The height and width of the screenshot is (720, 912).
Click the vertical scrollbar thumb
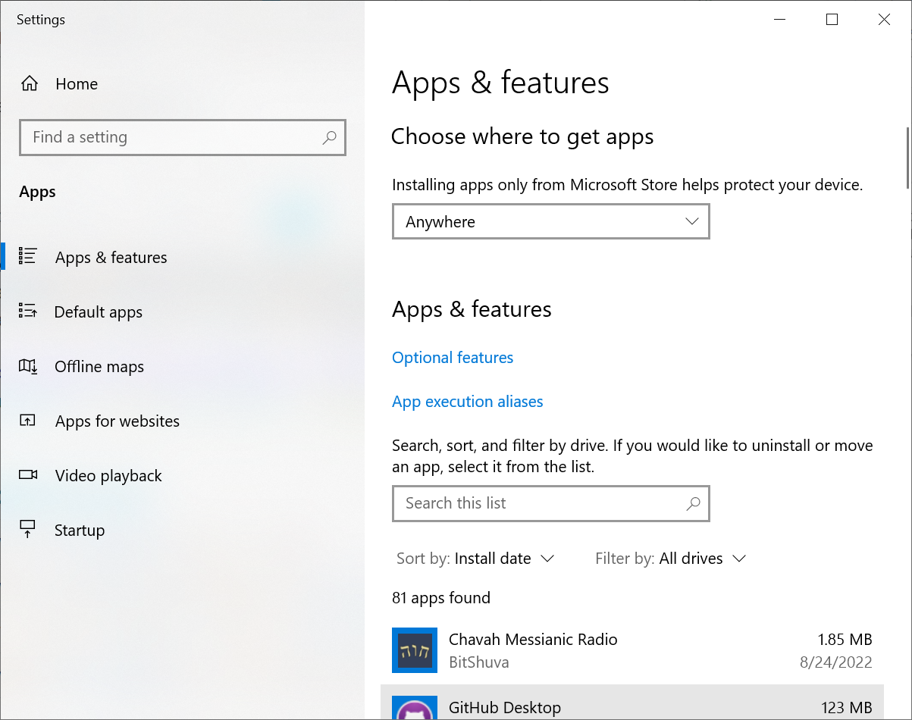(907, 158)
